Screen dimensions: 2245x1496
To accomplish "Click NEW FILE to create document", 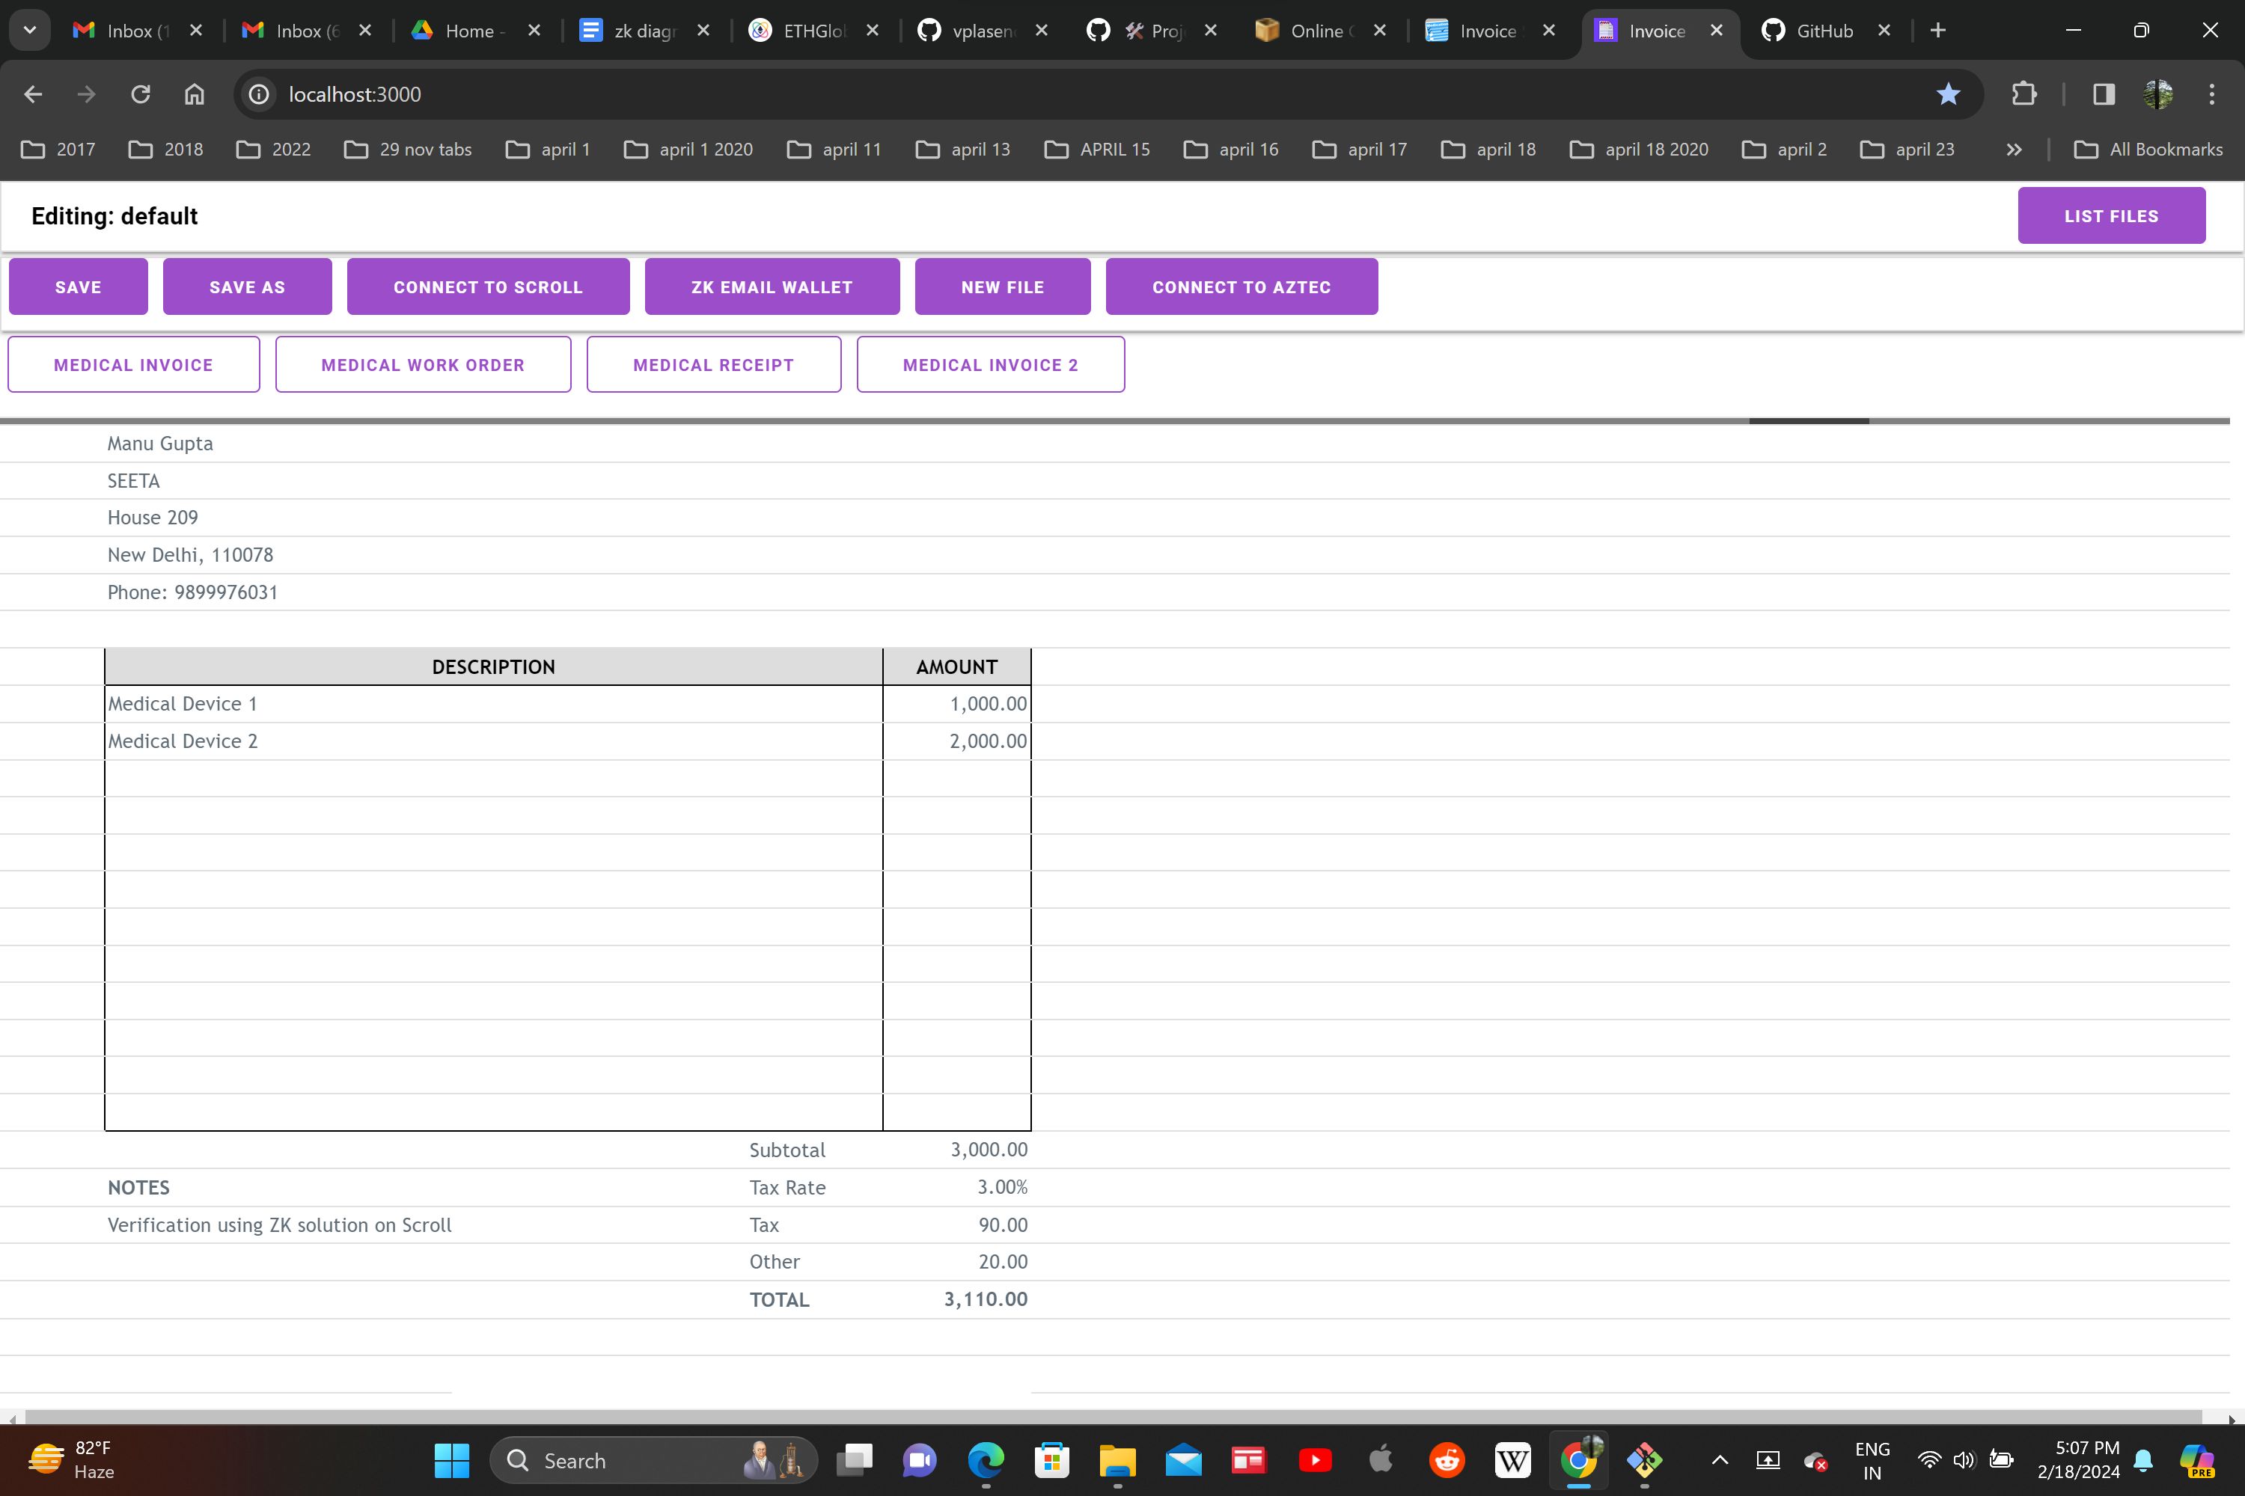I will (x=1001, y=286).
